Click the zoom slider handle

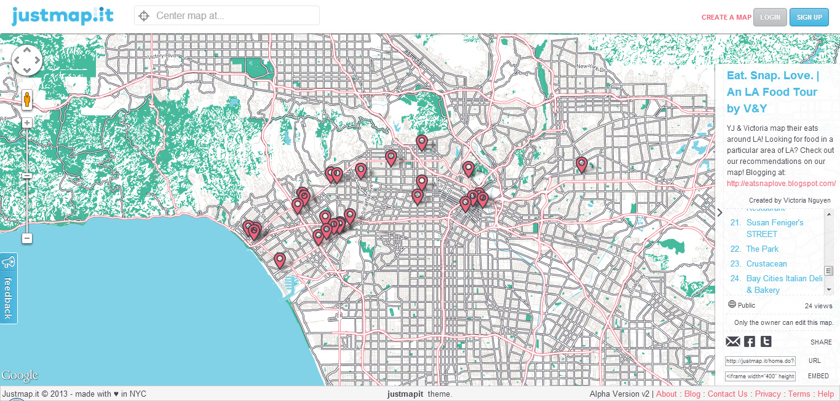(27, 176)
